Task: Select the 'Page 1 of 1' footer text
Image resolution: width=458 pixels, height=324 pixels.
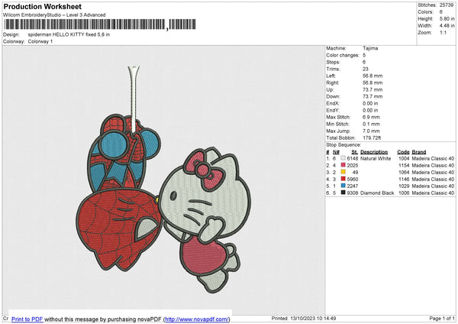Action: click(x=442, y=318)
